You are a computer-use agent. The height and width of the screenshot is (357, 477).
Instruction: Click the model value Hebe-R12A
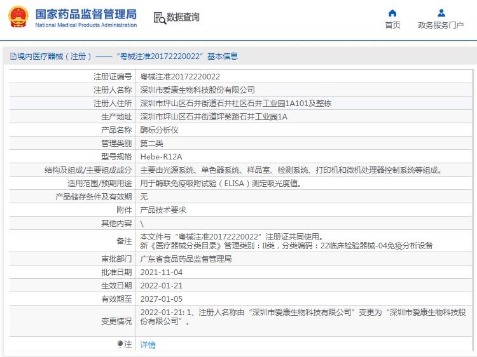[161, 156]
